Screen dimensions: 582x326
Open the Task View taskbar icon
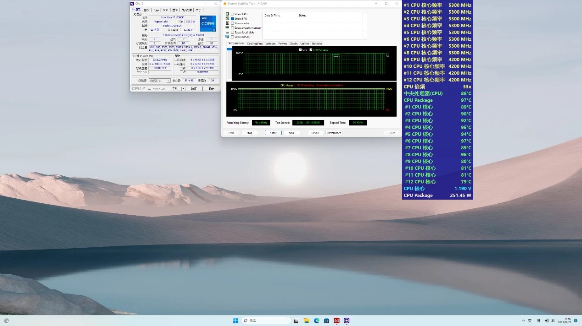click(297, 321)
